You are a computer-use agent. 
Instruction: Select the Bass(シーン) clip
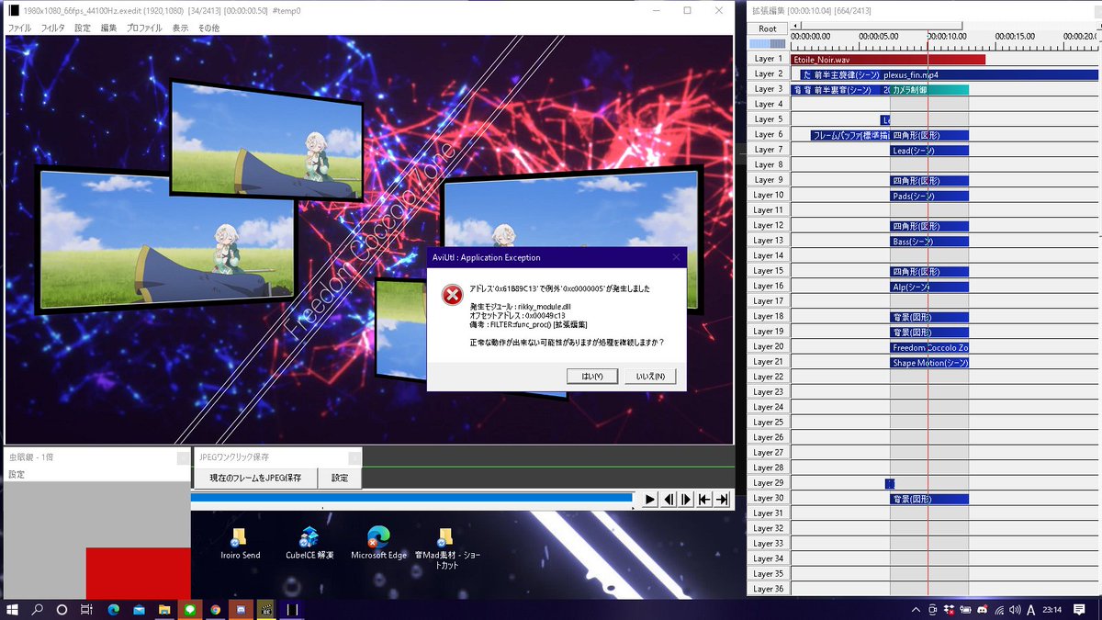tap(929, 241)
